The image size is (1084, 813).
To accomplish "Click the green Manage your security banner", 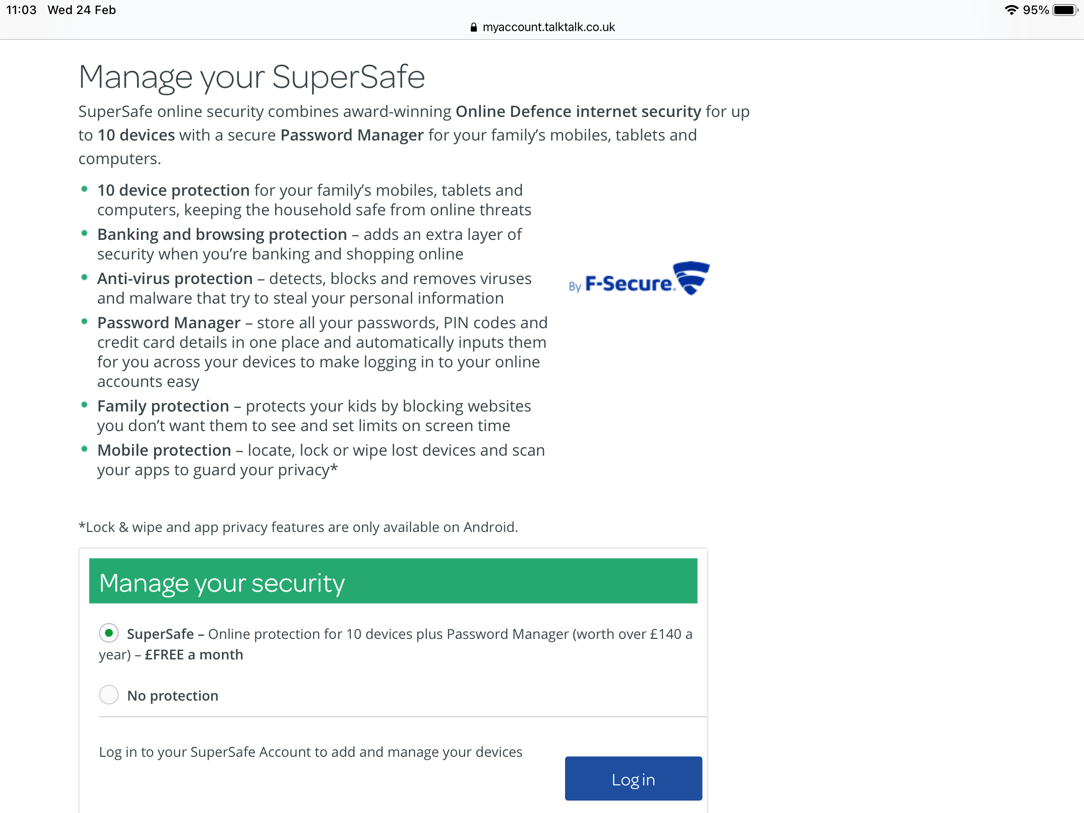I will (x=393, y=581).
